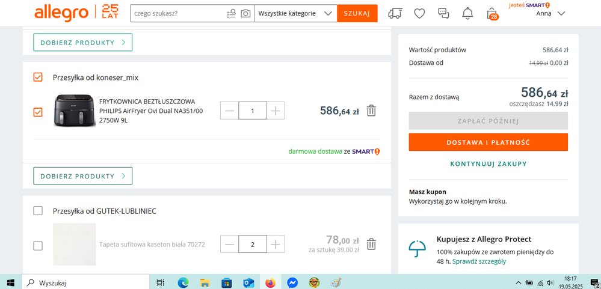Open Messenger from taskbar

click(x=292, y=283)
